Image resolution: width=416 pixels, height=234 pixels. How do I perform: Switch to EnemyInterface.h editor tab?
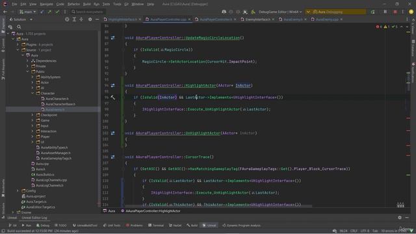tap(257, 19)
